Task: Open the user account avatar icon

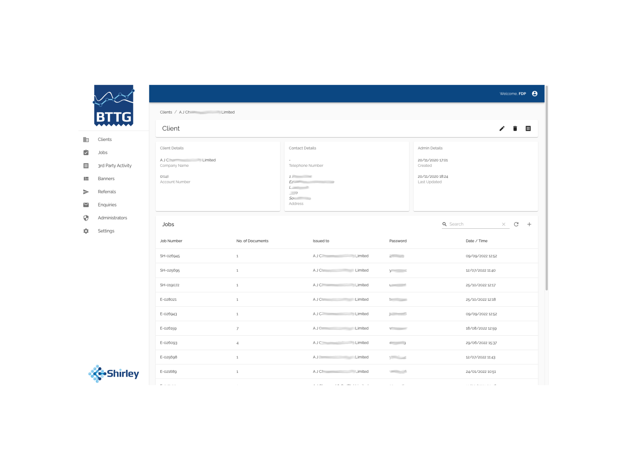Action: (x=535, y=94)
